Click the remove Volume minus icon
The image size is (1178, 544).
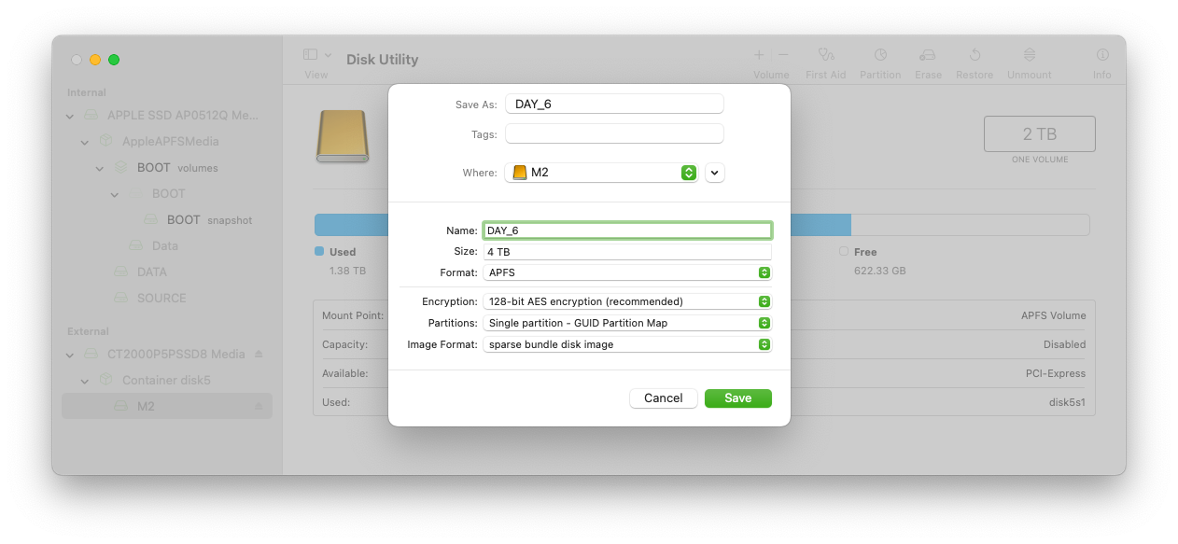(x=783, y=55)
